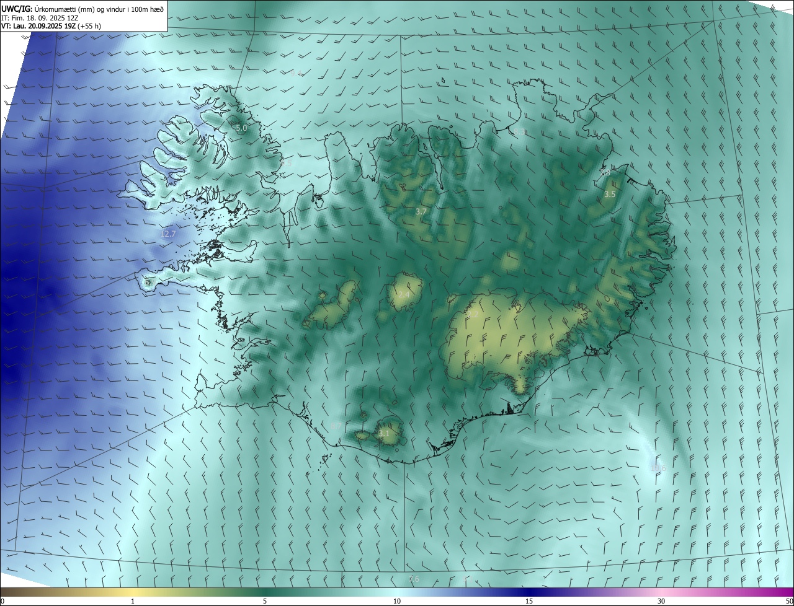Click the 10.6 value label offshore southeast

(658, 468)
